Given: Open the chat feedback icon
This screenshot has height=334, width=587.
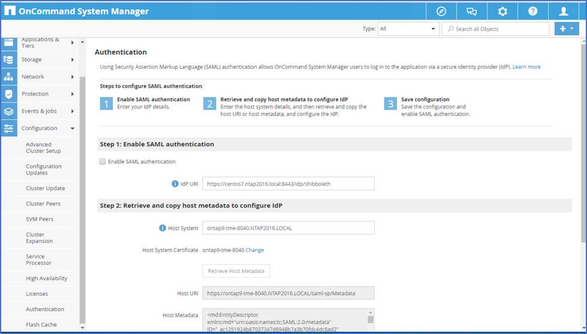Looking at the screenshot, I should [472, 11].
